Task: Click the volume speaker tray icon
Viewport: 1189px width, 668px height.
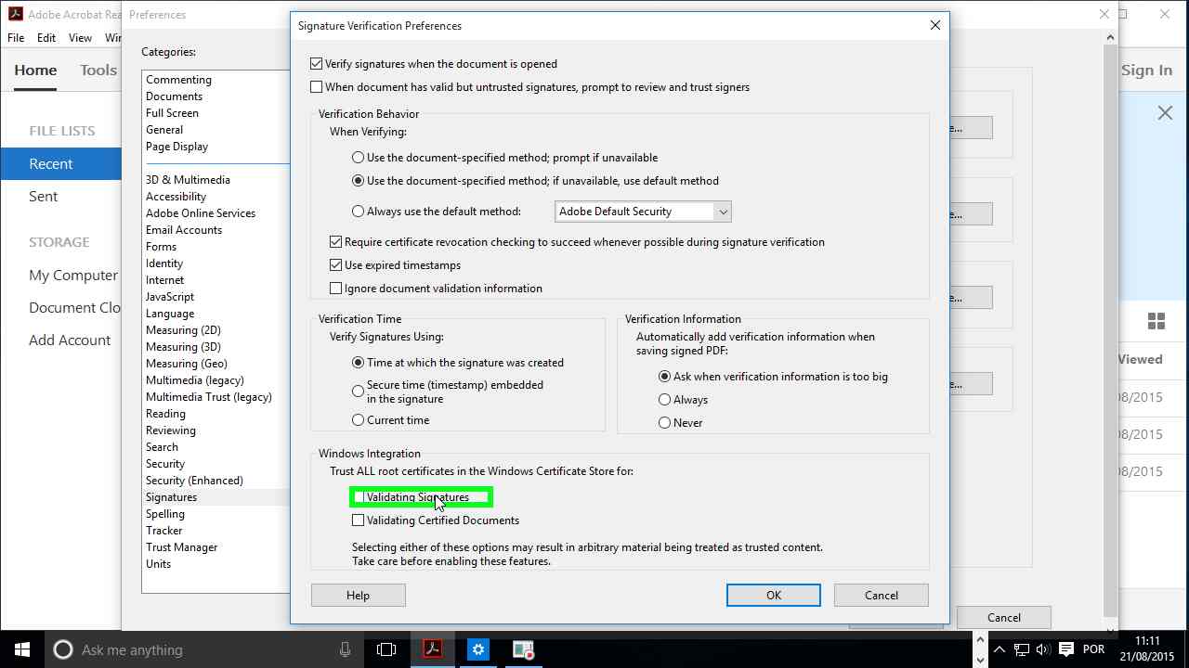Action: [1042, 649]
